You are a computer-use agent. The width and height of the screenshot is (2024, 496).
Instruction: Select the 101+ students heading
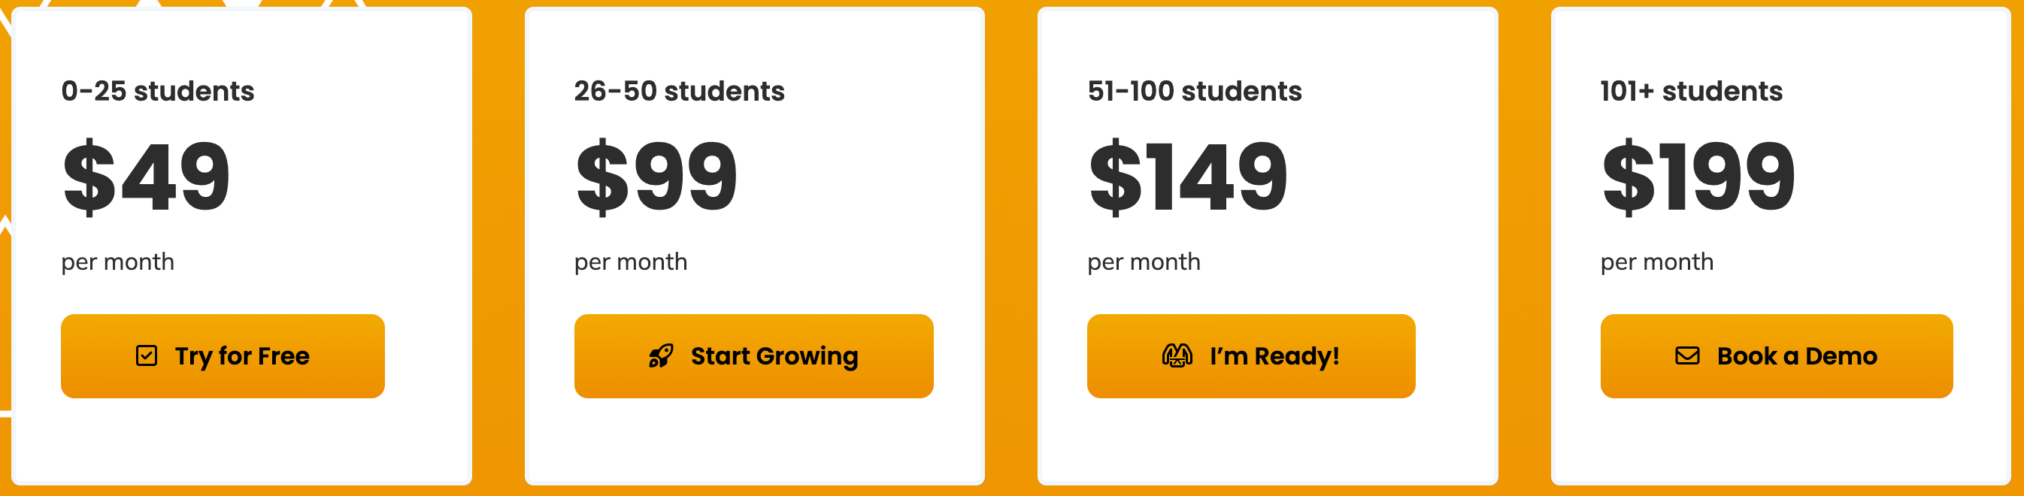pos(1691,90)
